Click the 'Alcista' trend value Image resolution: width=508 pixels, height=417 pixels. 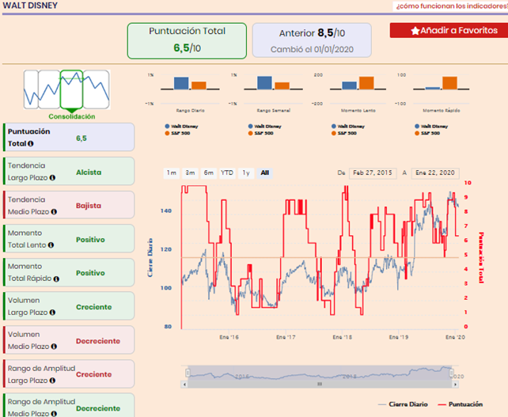(89, 172)
